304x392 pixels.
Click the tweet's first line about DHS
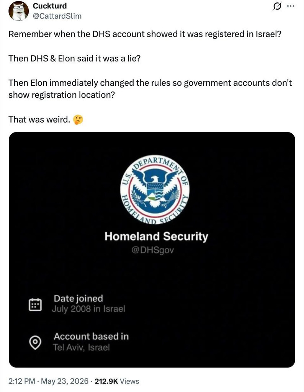click(x=145, y=34)
